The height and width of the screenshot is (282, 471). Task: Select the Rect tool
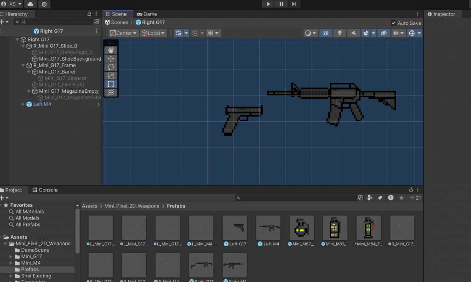click(111, 84)
